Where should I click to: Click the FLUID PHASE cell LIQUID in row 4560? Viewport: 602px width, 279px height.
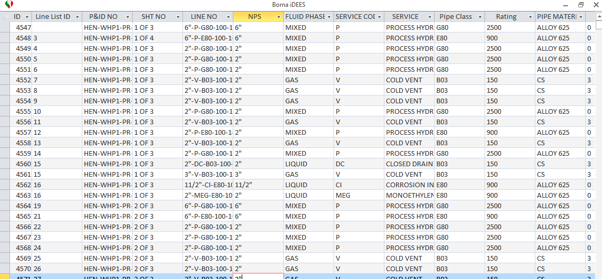coord(308,164)
